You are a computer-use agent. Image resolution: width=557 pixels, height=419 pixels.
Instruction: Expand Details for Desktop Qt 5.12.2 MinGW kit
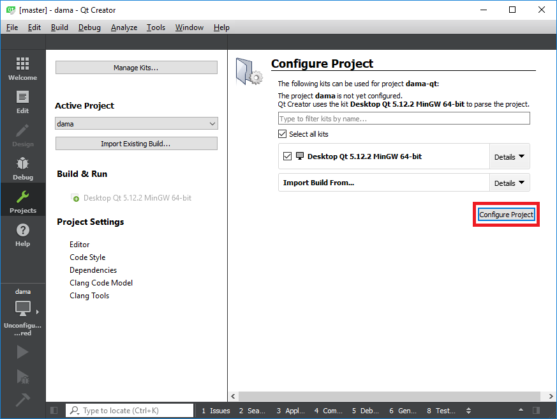coord(509,157)
